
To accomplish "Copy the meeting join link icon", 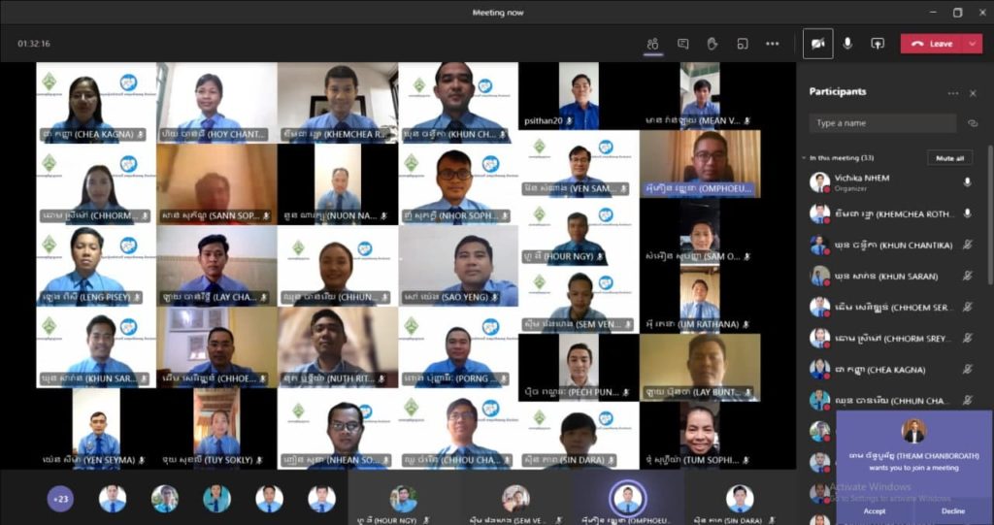I will pos(973,123).
